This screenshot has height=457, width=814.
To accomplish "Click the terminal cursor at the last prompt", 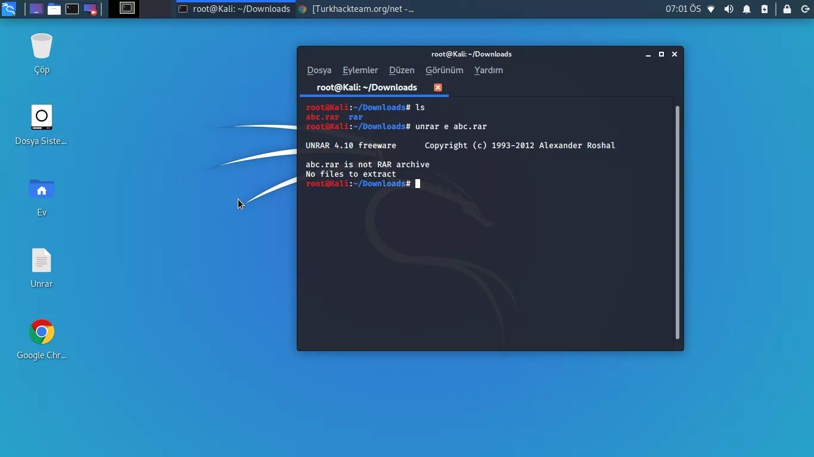I will pyautogui.click(x=418, y=184).
